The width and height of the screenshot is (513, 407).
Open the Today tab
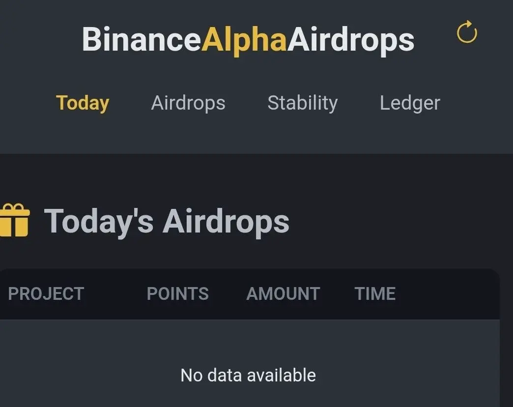pyautogui.click(x=83, y=103)
